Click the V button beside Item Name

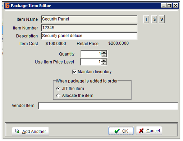pyautogui.click(x=161, y=19)
